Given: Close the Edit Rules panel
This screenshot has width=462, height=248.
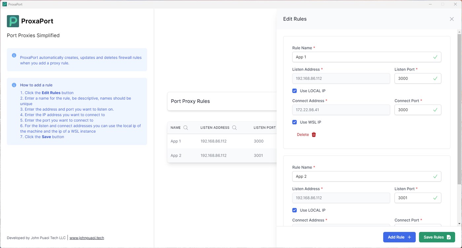Looking at the screenshot, I should pyautogui.click(x=452, y=19).
